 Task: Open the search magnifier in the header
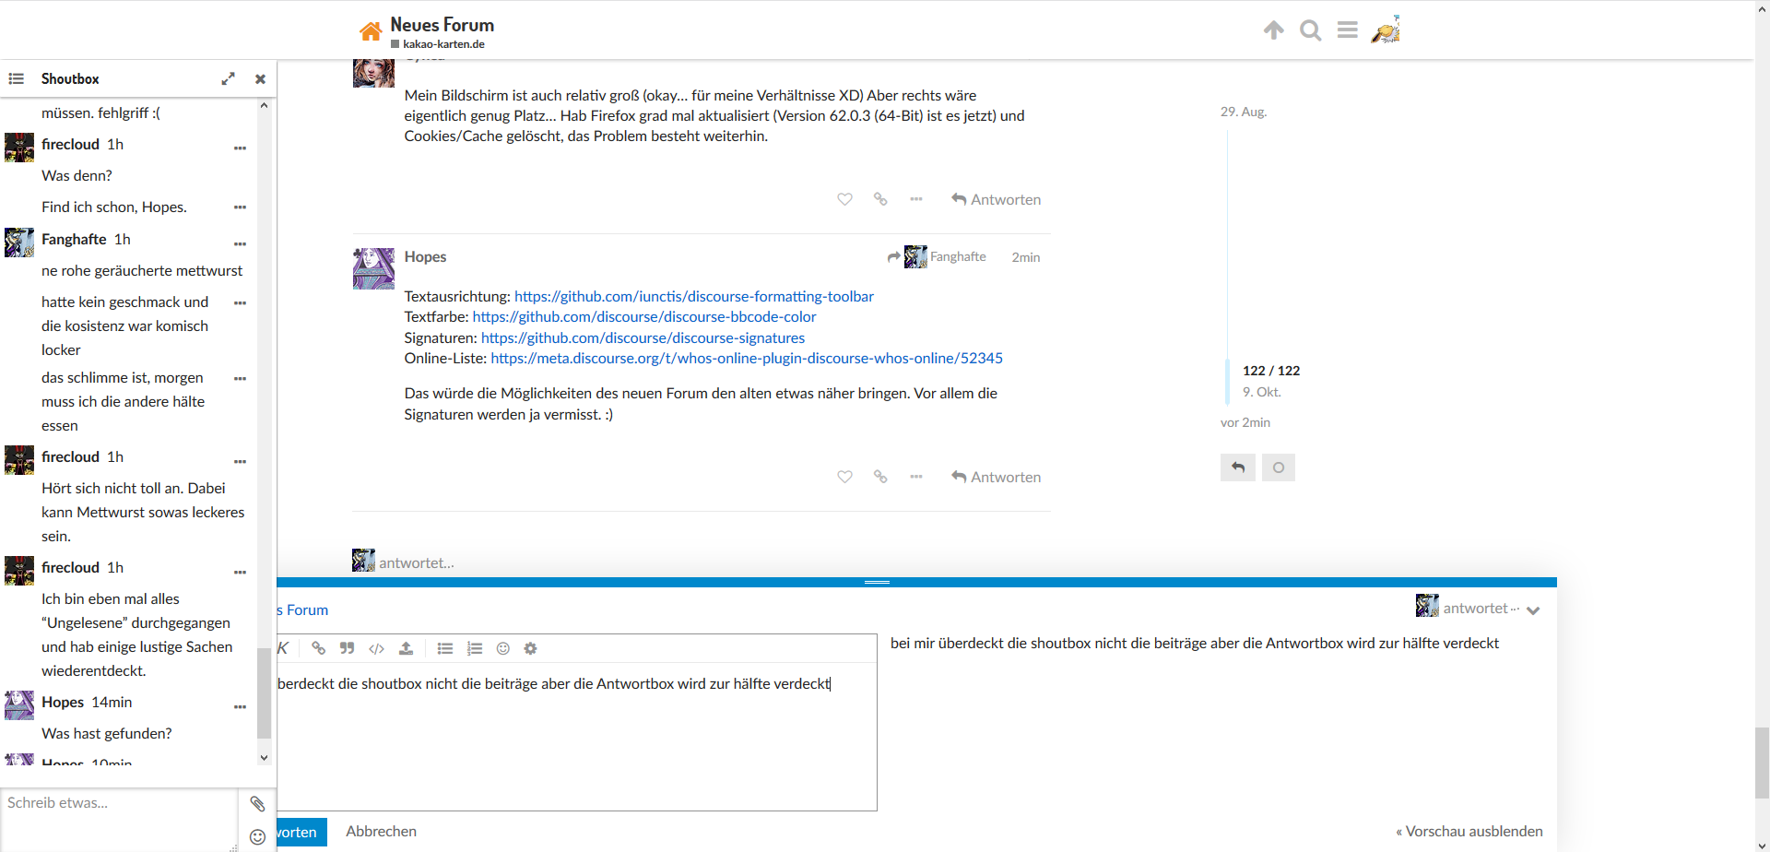(x=1310, y=30)
